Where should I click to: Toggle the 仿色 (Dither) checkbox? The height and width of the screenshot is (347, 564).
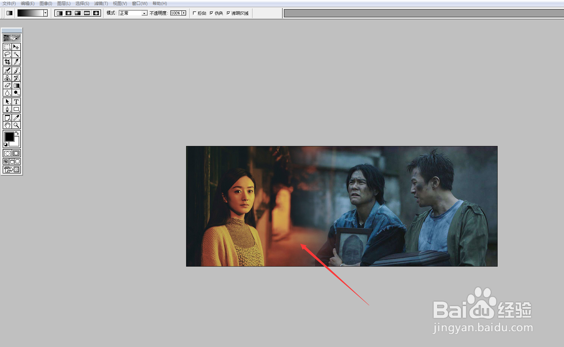[212, 13]
